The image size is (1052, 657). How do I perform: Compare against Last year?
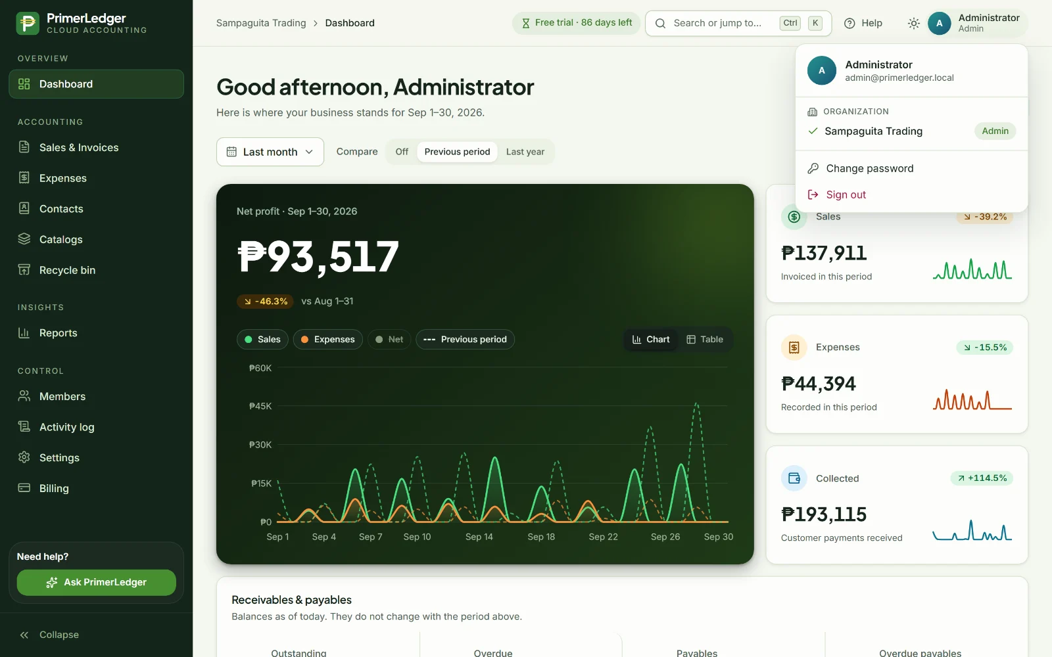point(525,152)
